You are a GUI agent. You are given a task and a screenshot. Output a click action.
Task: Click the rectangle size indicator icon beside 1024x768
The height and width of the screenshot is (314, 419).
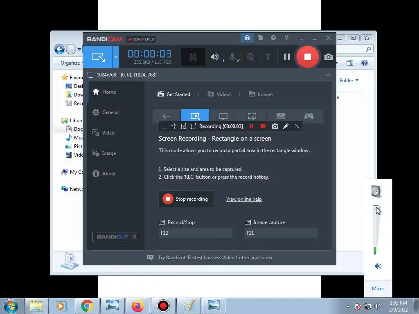click(90, 75)
